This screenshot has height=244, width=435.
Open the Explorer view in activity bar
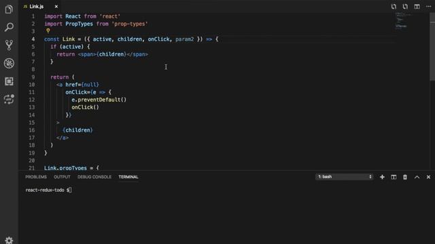pos(9,9)
